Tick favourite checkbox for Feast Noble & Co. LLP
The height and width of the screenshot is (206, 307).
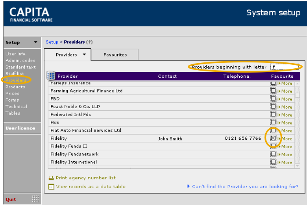273,107
